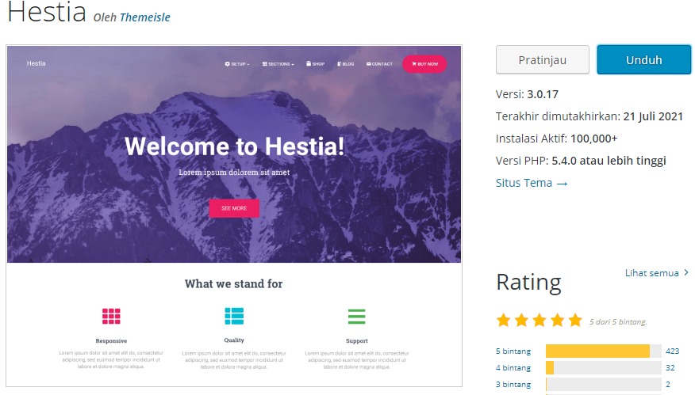Click the 'What we stand for' heading
The height and width of the screenshot is (395, 695).
click(x=233, y=283)
